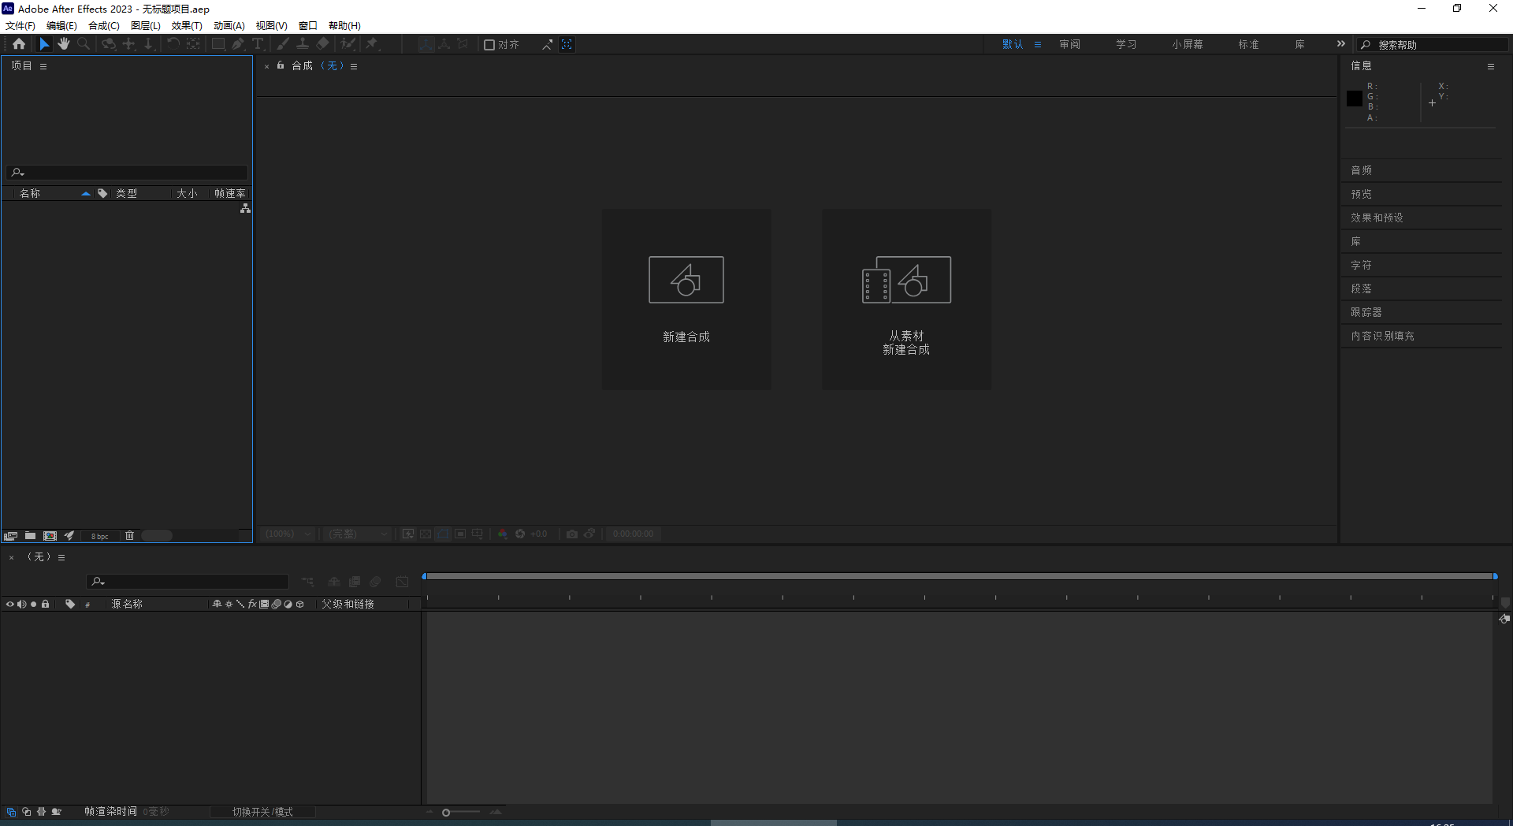Open the 效果 menu

[x=186, y=25]
